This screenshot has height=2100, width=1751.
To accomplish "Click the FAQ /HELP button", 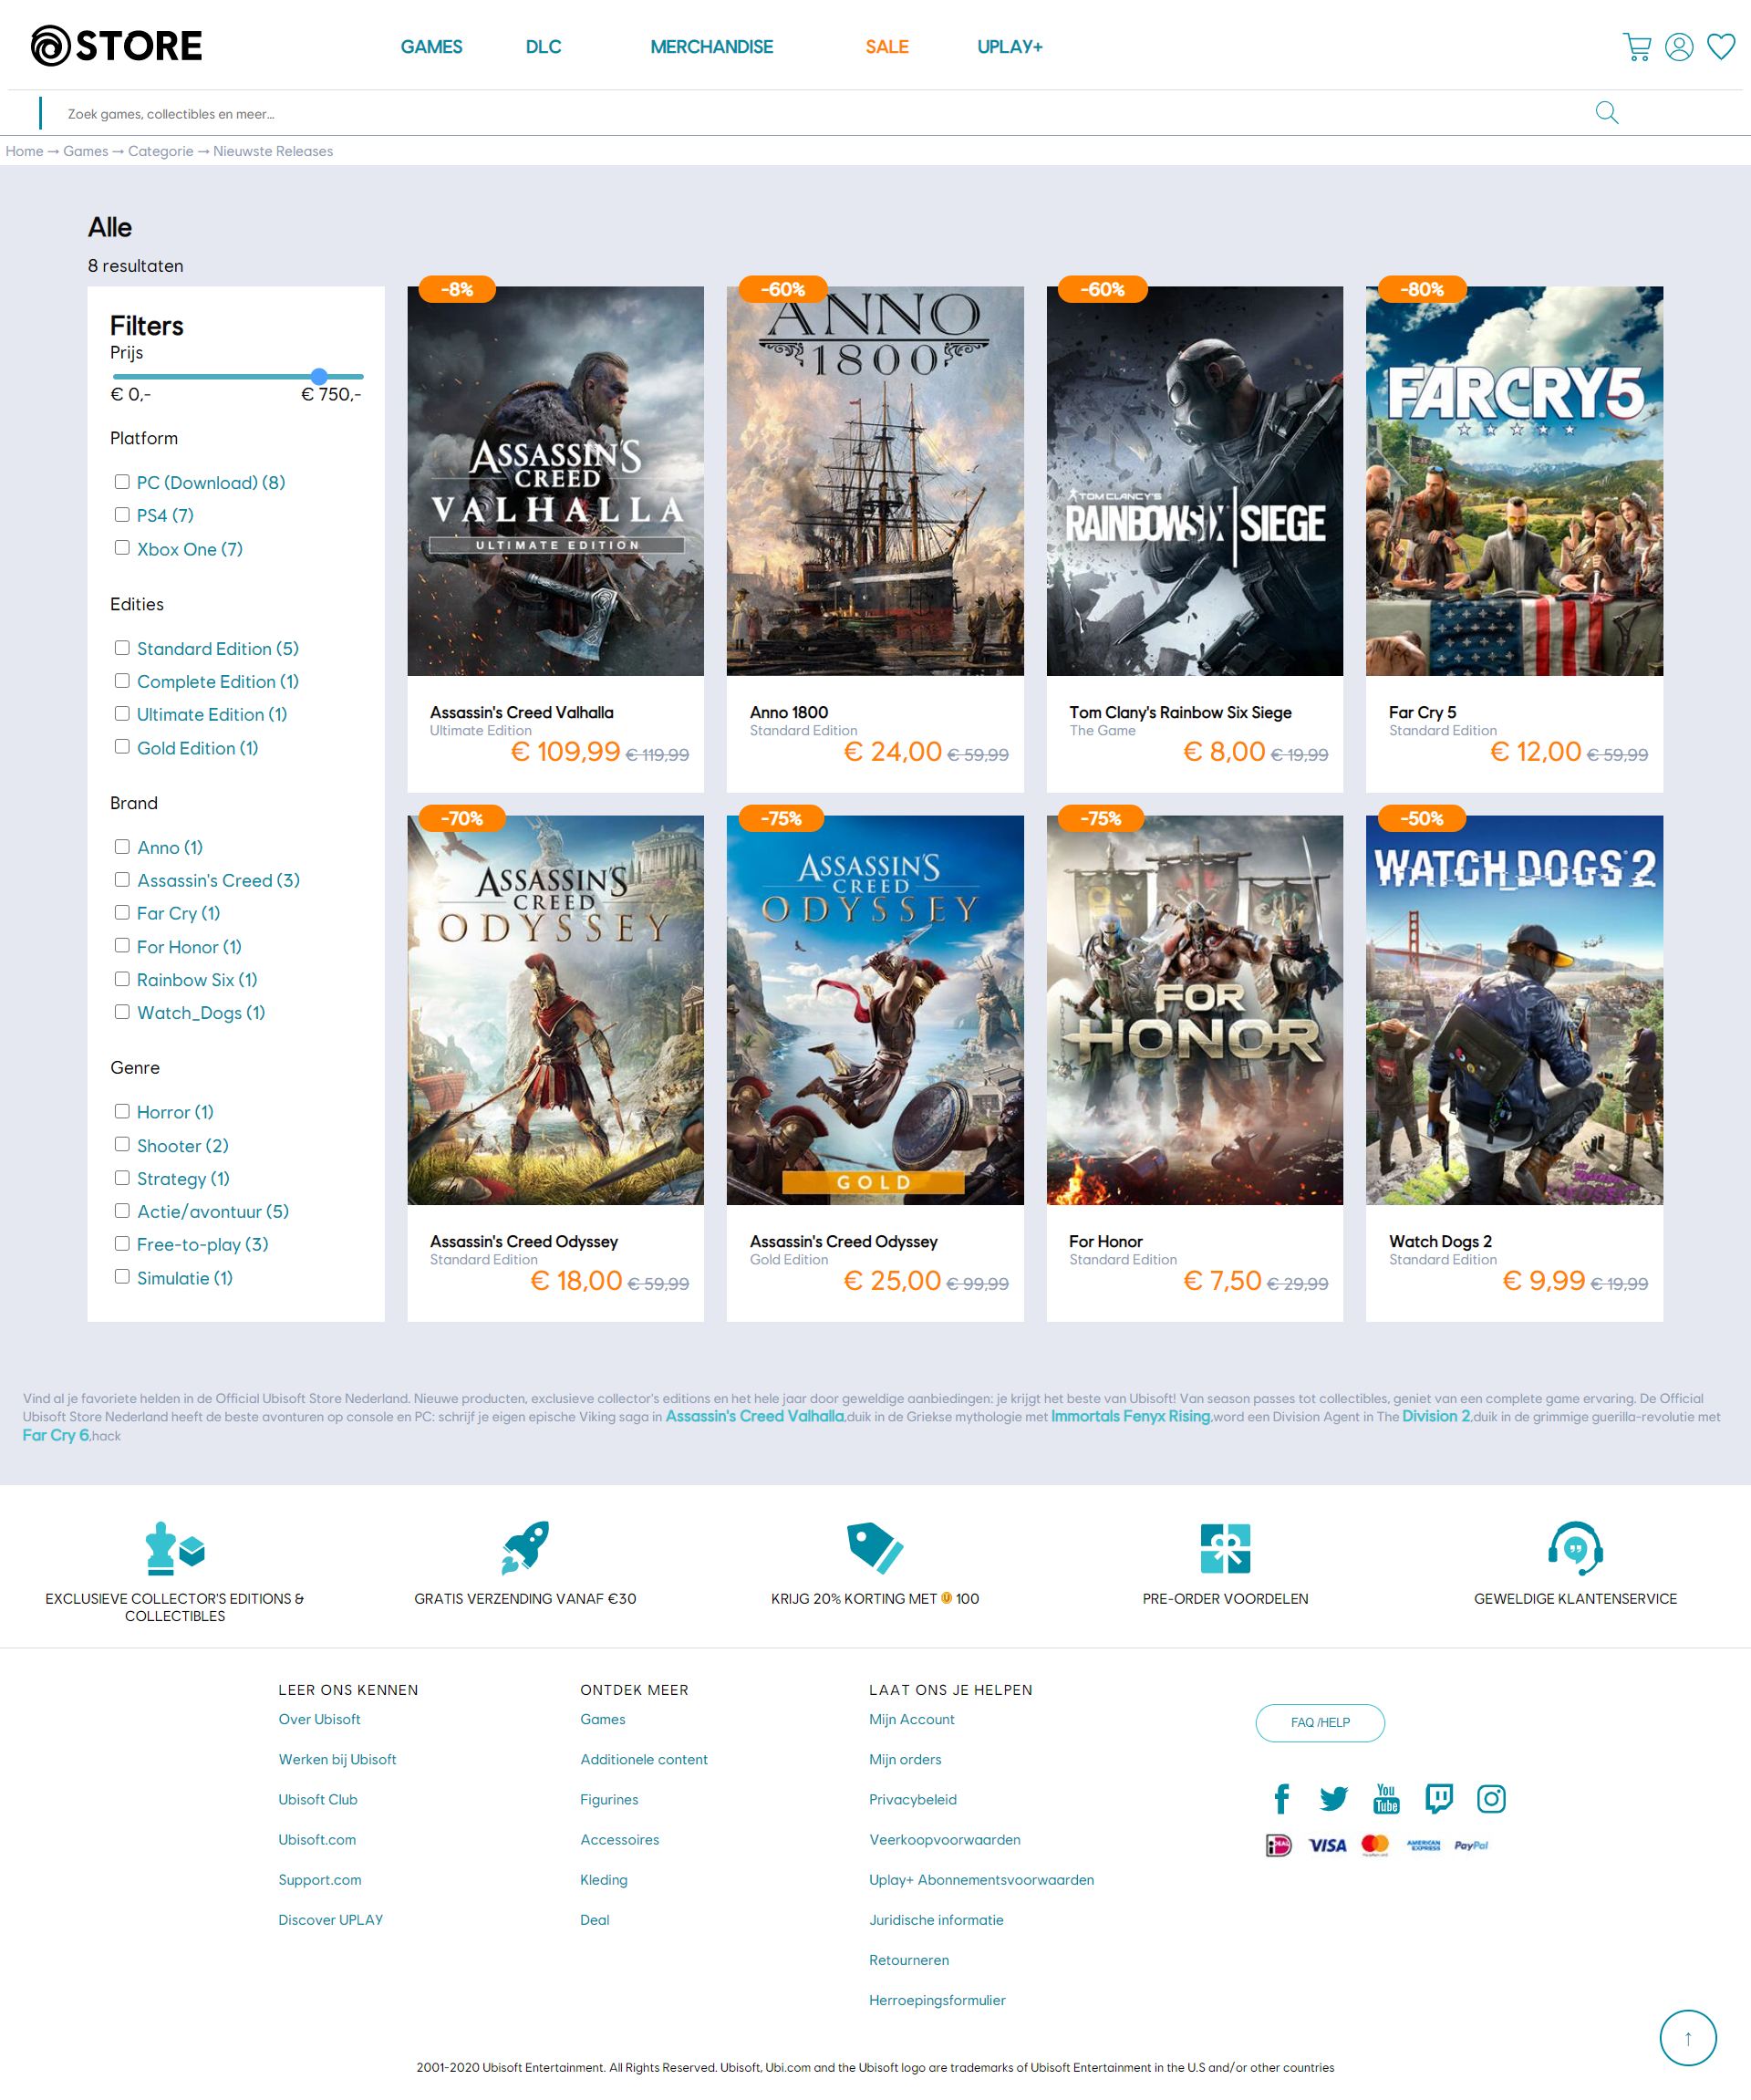I will pyautogui.click(x=1320, y=1722).
